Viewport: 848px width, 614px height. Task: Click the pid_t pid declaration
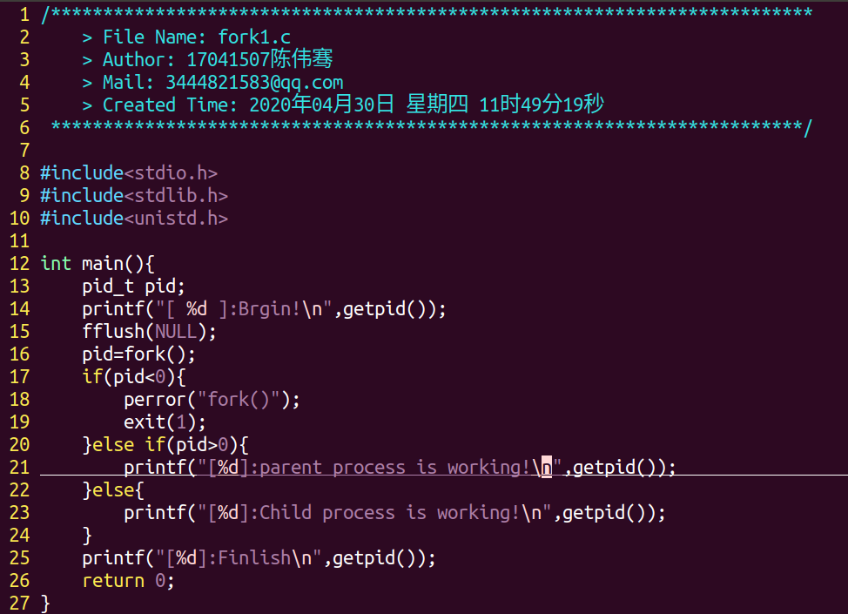tap(133, 287)
